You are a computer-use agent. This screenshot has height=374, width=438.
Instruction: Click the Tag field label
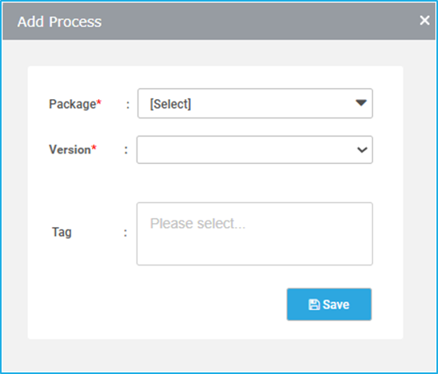[62, 233]
